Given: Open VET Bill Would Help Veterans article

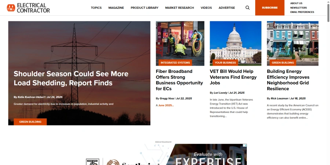Looking at the screenshot, I should pyautogui.click(x=233, y=77).
